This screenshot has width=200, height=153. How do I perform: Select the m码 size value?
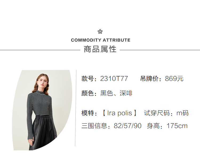pos(182,113)
